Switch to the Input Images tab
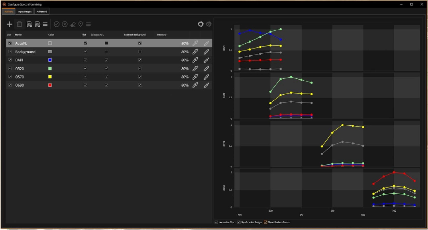428x230 pixels. [25, 12]
